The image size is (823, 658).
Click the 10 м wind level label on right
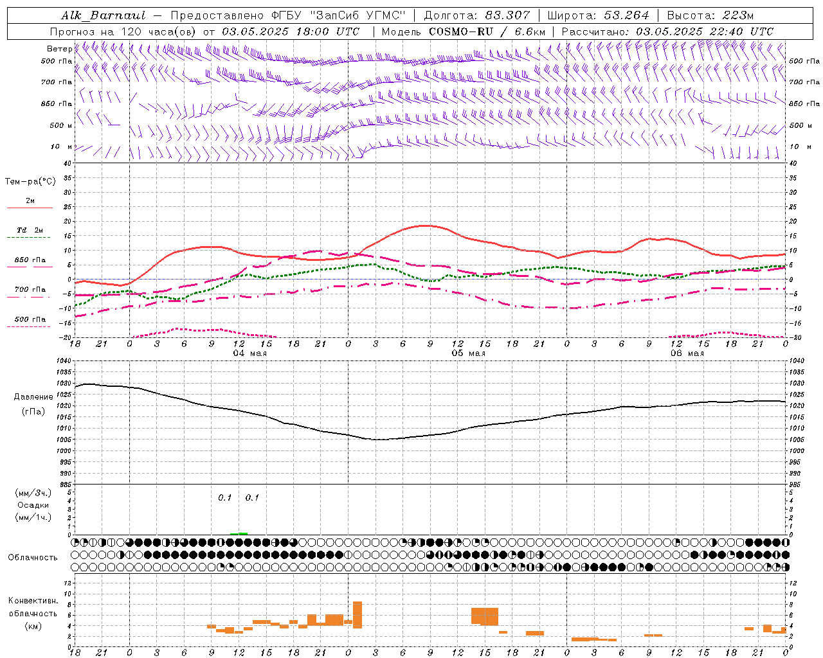pyautogui.click(x=800, y=147)
